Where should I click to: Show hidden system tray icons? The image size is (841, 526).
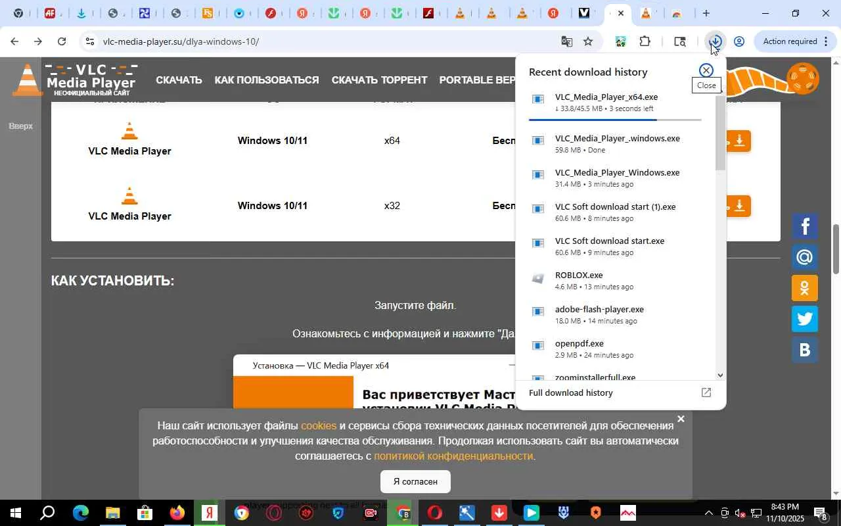click(x=708, y=513)
